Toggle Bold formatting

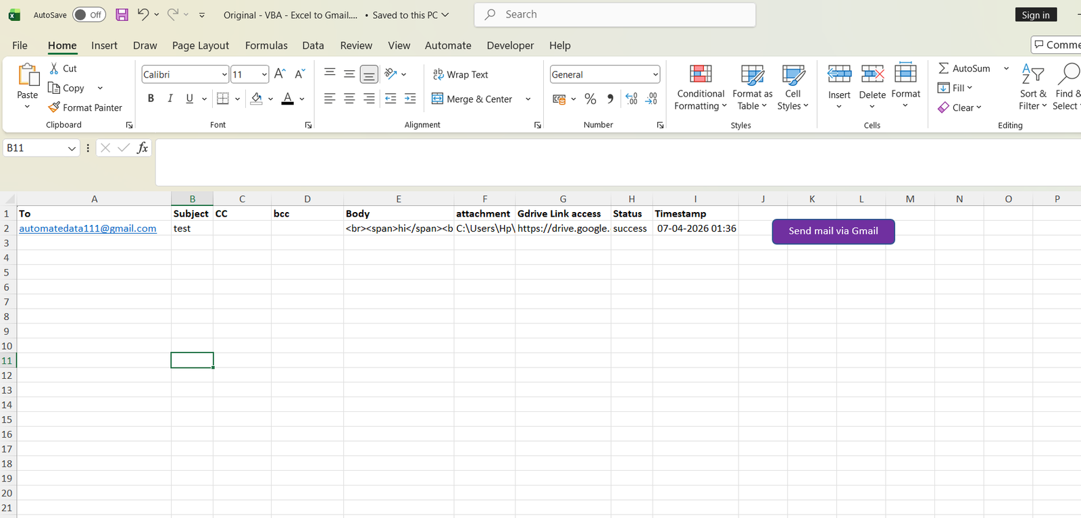click(x=151, y=99)
